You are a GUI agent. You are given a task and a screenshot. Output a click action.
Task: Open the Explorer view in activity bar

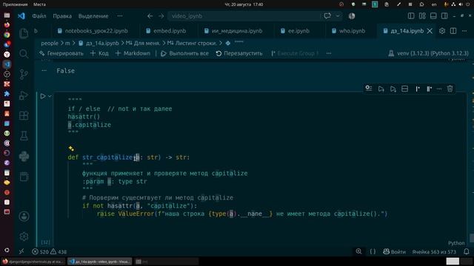point(24,33)
